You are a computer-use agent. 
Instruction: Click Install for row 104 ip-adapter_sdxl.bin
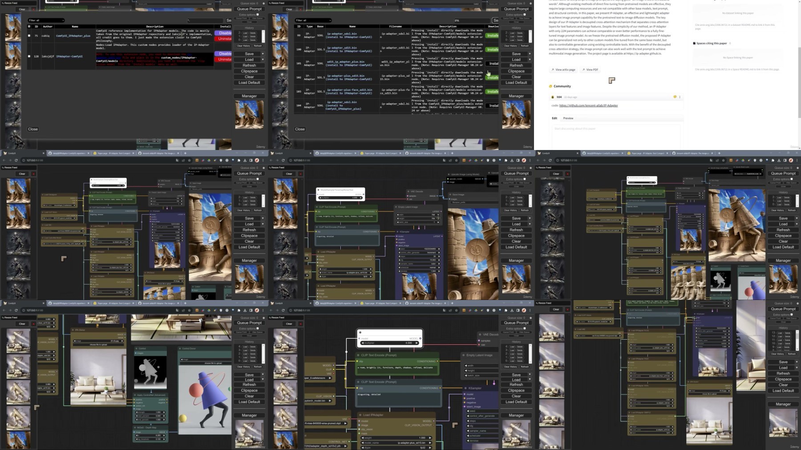pos(492,105)
